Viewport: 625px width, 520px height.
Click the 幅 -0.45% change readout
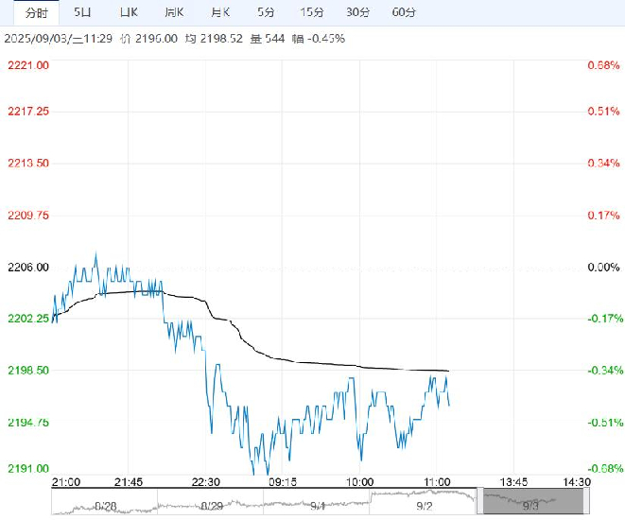318,39
